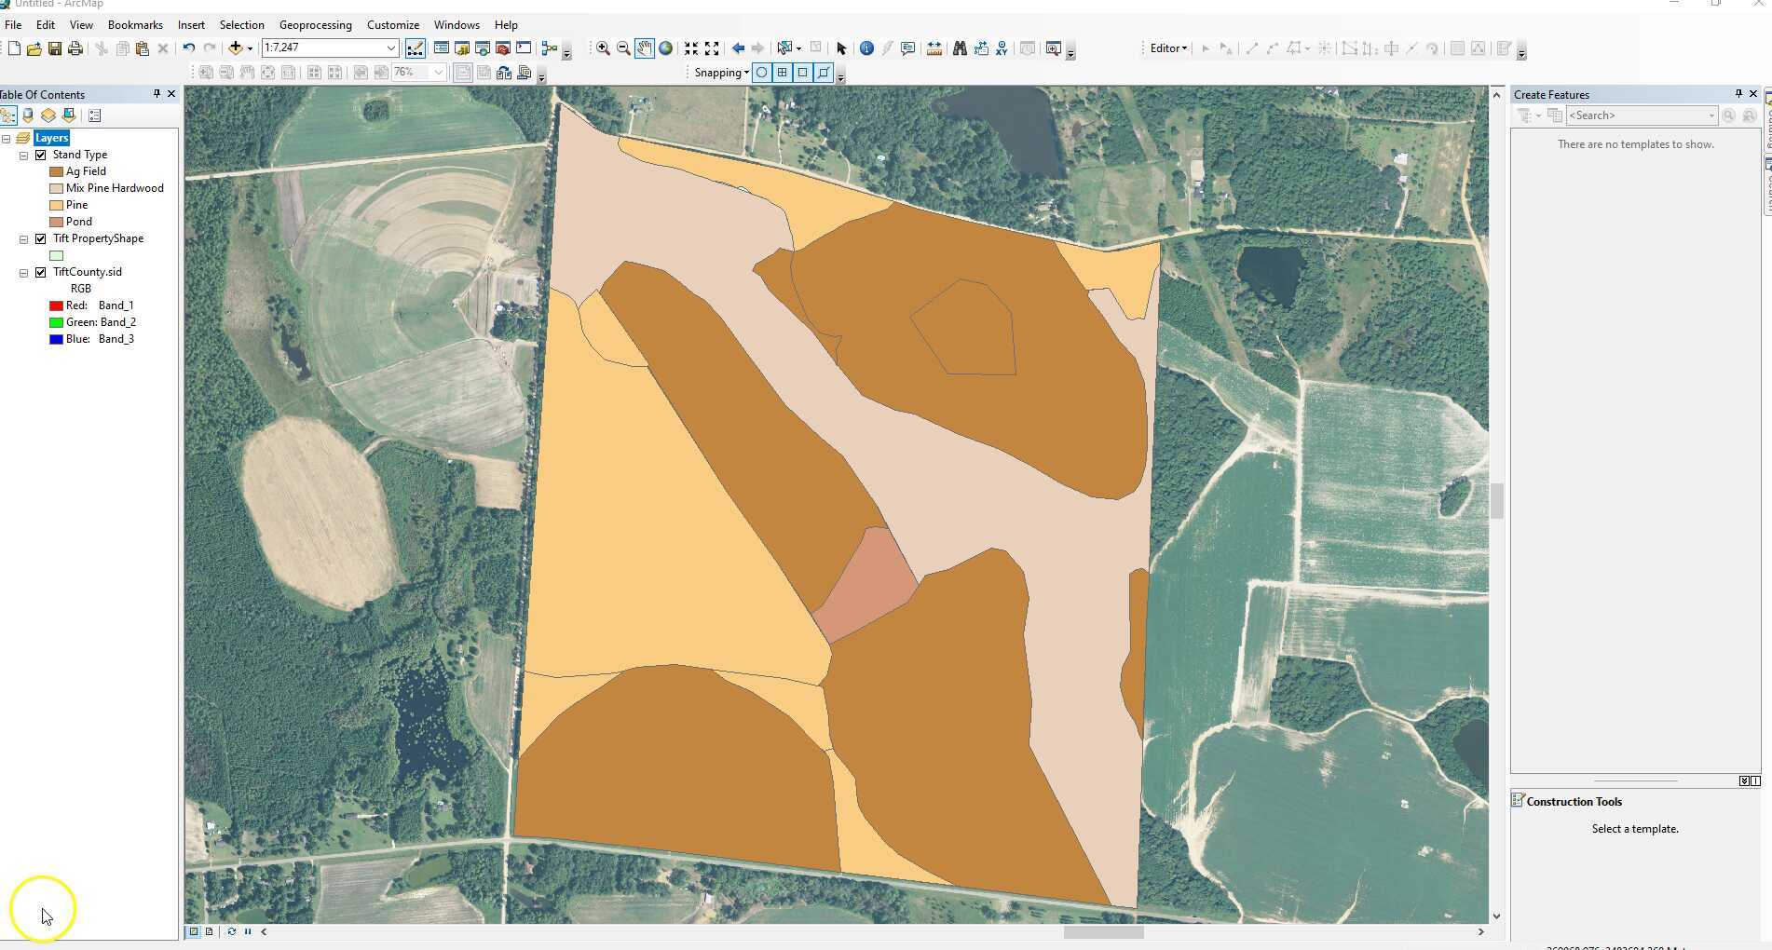Activate the Zoom In tool

[603, 48]
